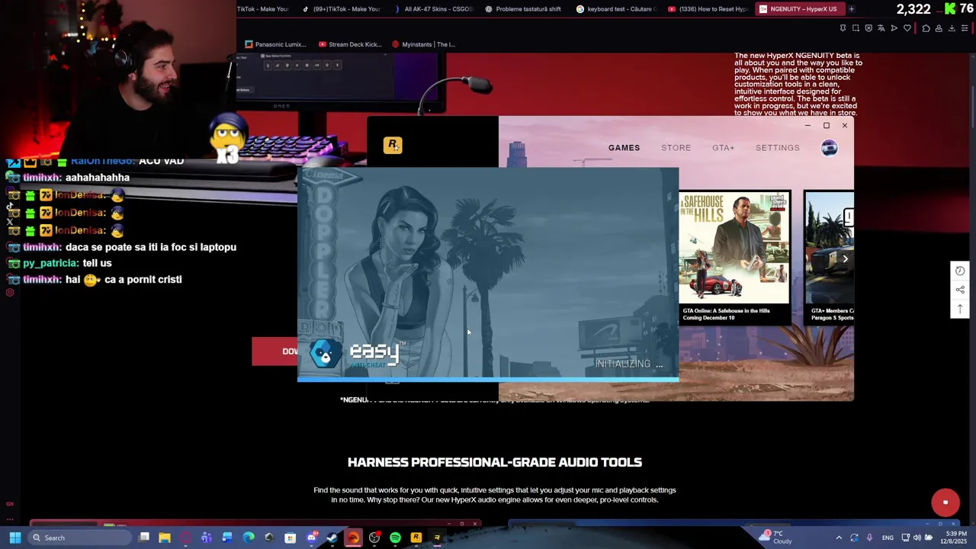Viewport: 976px width, 549px height.
Task: Open the Rockstar Games logo in the launcher
Action: click(x=393, y=145)
